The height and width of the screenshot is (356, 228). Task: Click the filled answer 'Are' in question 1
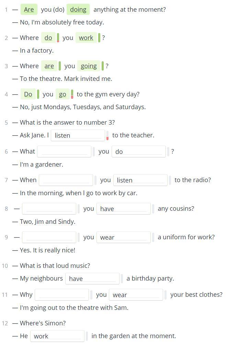[x=29, y=10]
